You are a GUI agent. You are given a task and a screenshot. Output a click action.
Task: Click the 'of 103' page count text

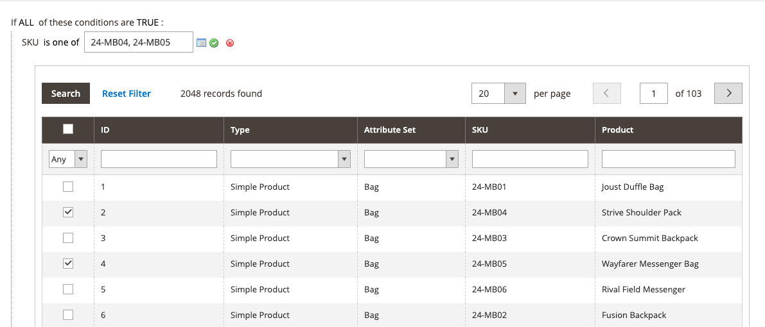[689, 94]
